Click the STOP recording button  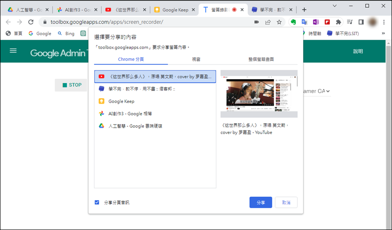(x=71, y=85)
